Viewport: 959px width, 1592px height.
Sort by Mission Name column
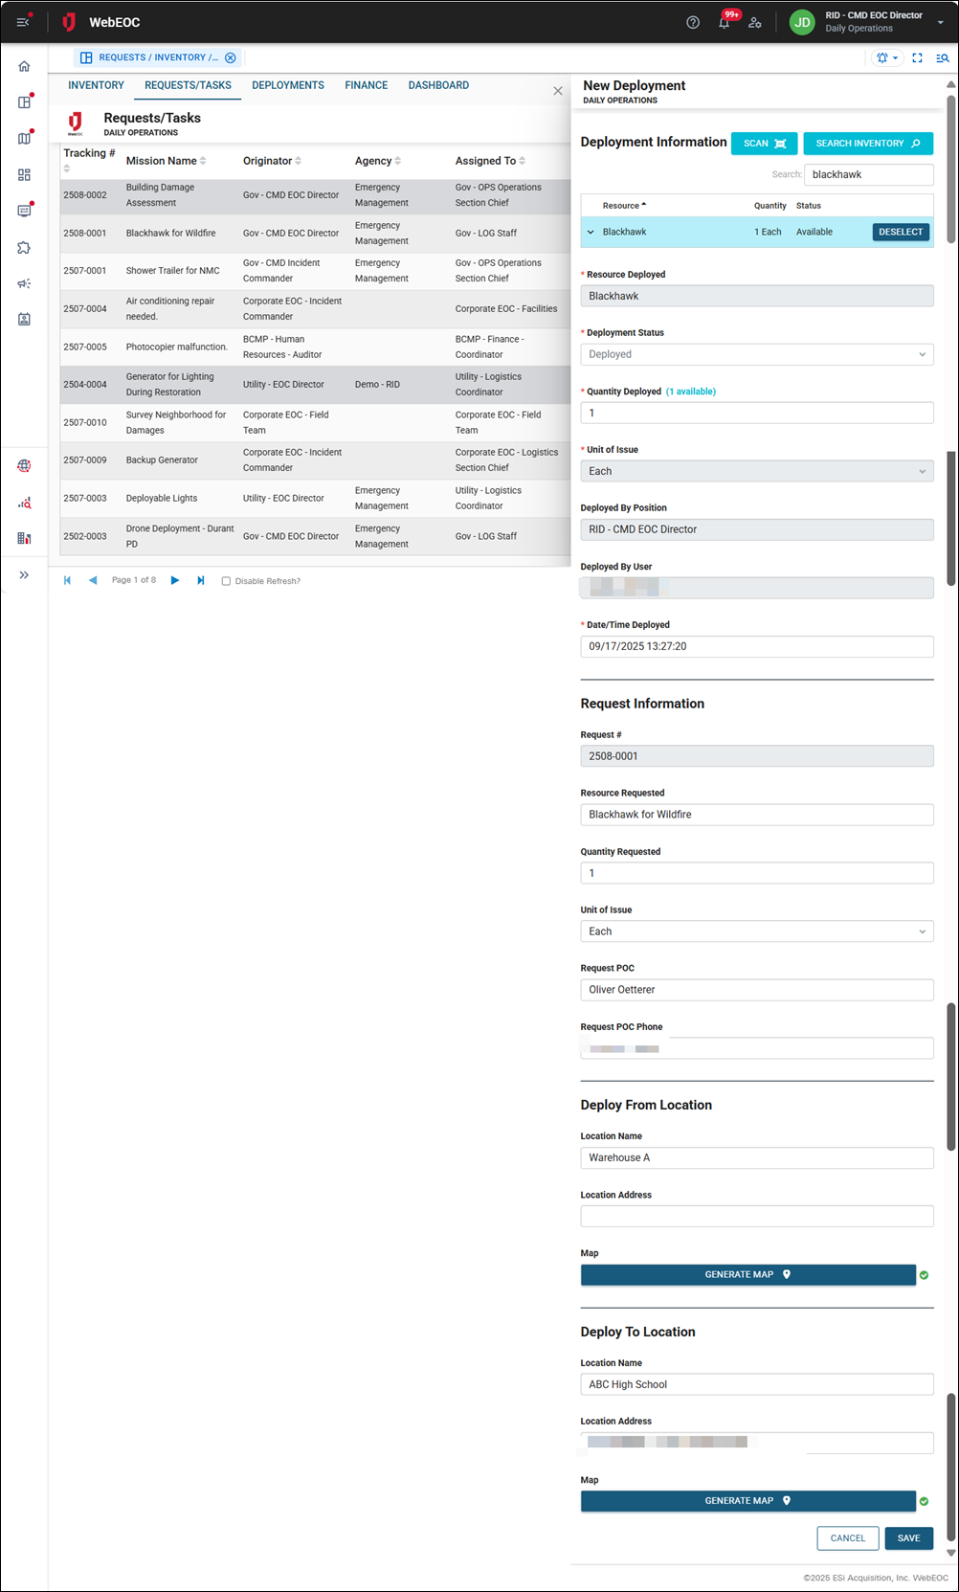pos(166,161)
